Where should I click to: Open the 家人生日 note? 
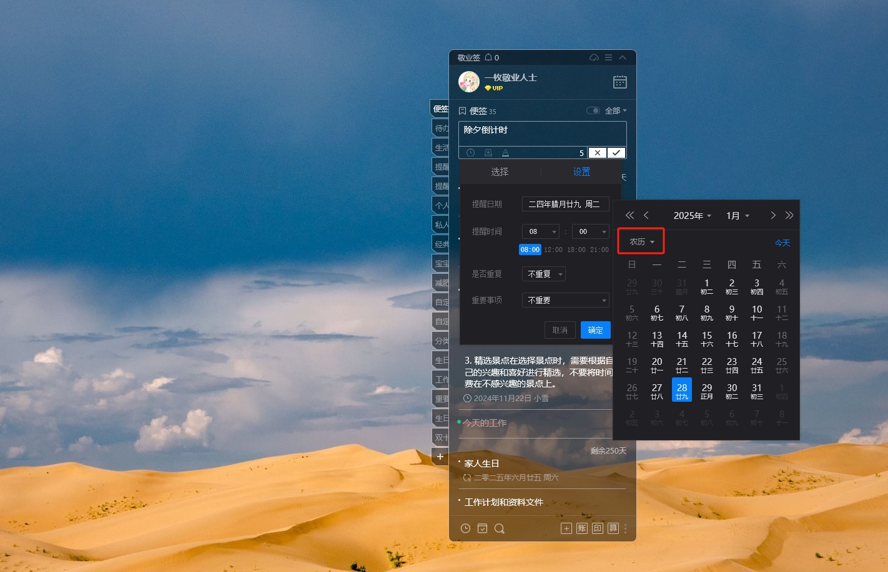click(x=481, y=463)
